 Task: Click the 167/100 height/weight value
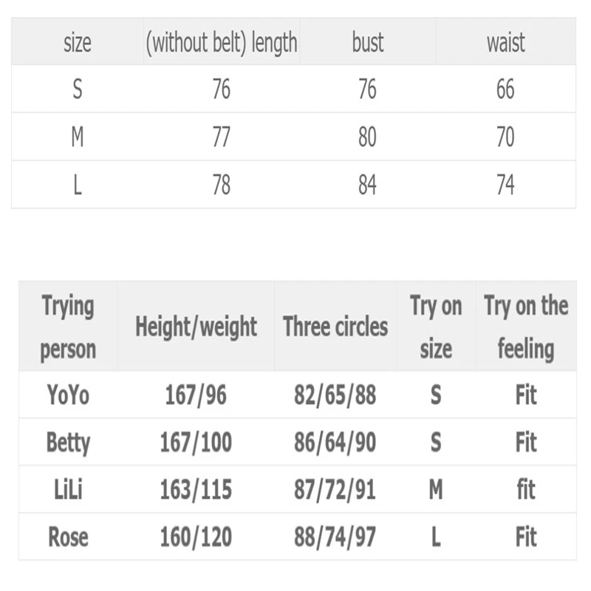(196, 443)
